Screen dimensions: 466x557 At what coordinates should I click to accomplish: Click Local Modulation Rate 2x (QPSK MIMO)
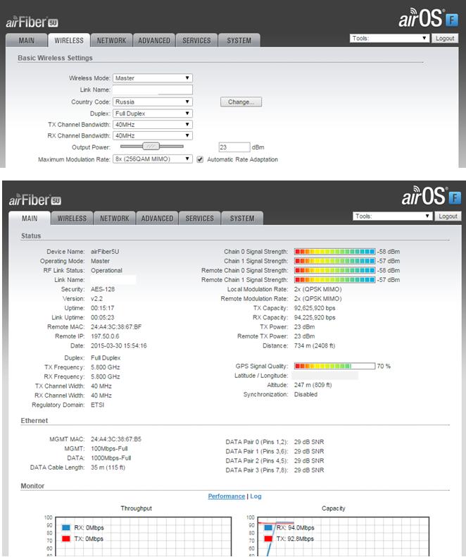[x=317, y=289]
